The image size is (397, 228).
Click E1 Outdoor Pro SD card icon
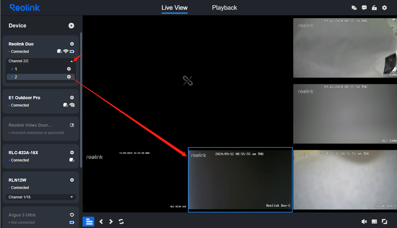(66, 105)
